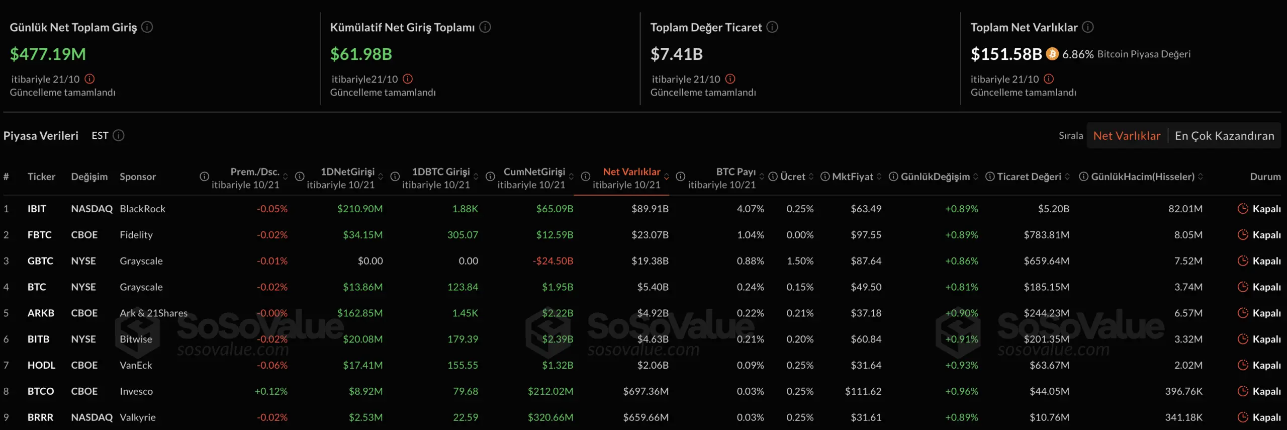The image size is (1287, 430).
Task: Click the BlackRock sponsor name
Action: coord(142,209)
